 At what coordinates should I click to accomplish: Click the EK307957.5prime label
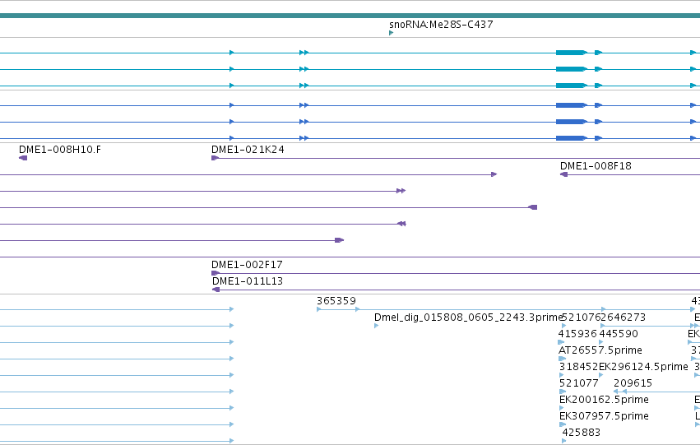(x=604, y=416)
